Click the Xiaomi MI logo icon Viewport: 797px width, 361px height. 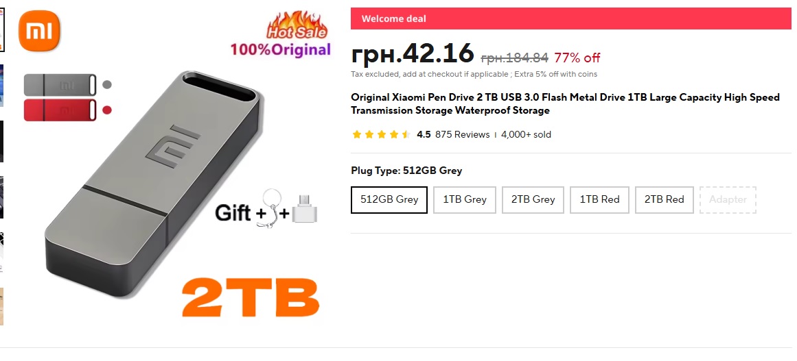(39, 31)
